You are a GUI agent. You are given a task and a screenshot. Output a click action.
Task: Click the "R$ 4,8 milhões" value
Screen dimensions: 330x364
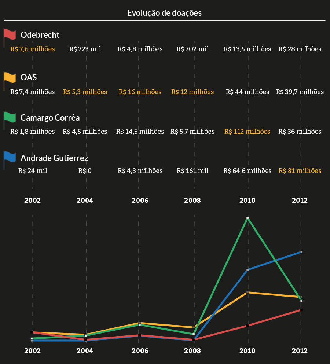[x=140, y=49]
